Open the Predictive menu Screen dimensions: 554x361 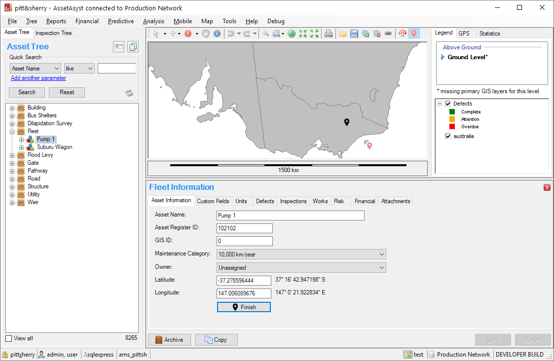(121, 21)
